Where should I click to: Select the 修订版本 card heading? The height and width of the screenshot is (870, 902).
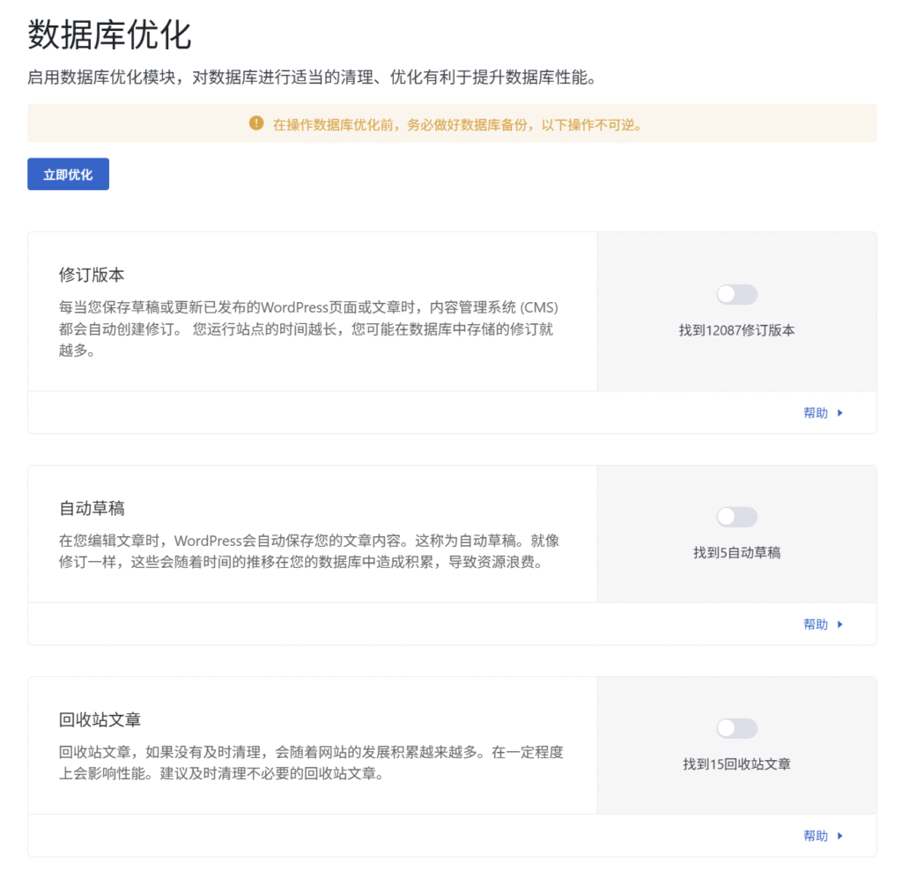(92, 274)
